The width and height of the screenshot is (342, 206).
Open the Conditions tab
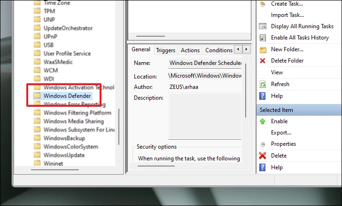pos(219,50)
